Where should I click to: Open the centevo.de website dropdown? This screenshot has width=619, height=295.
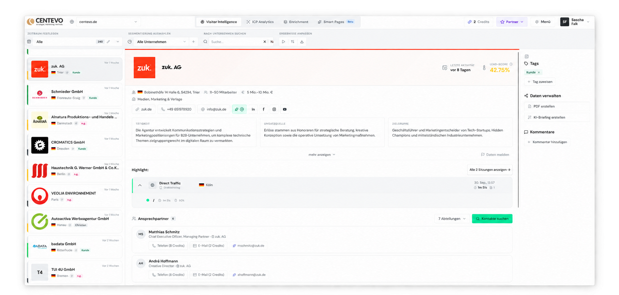pos(108,22)
